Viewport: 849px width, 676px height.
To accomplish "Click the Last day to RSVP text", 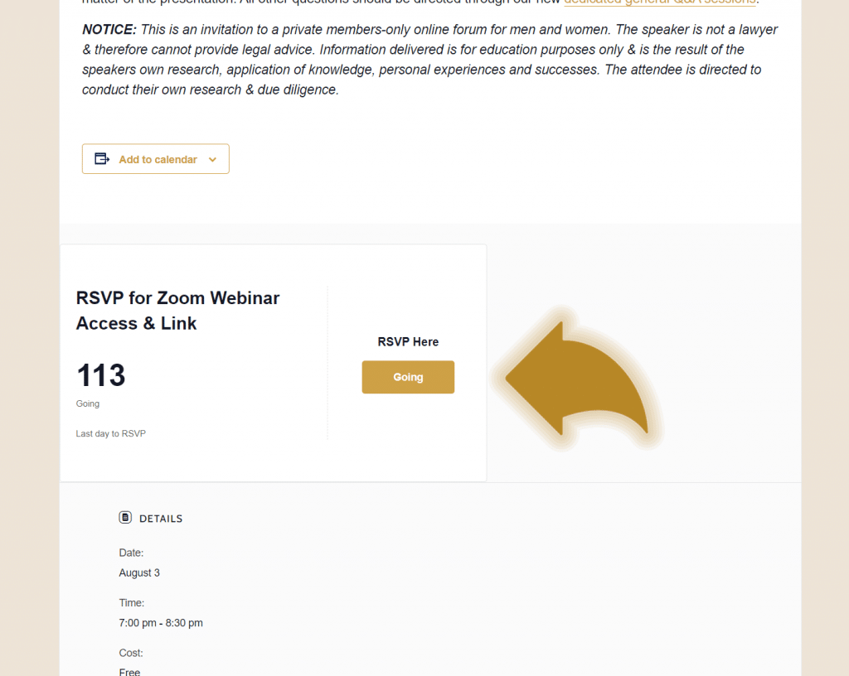I will pos(110,434).
